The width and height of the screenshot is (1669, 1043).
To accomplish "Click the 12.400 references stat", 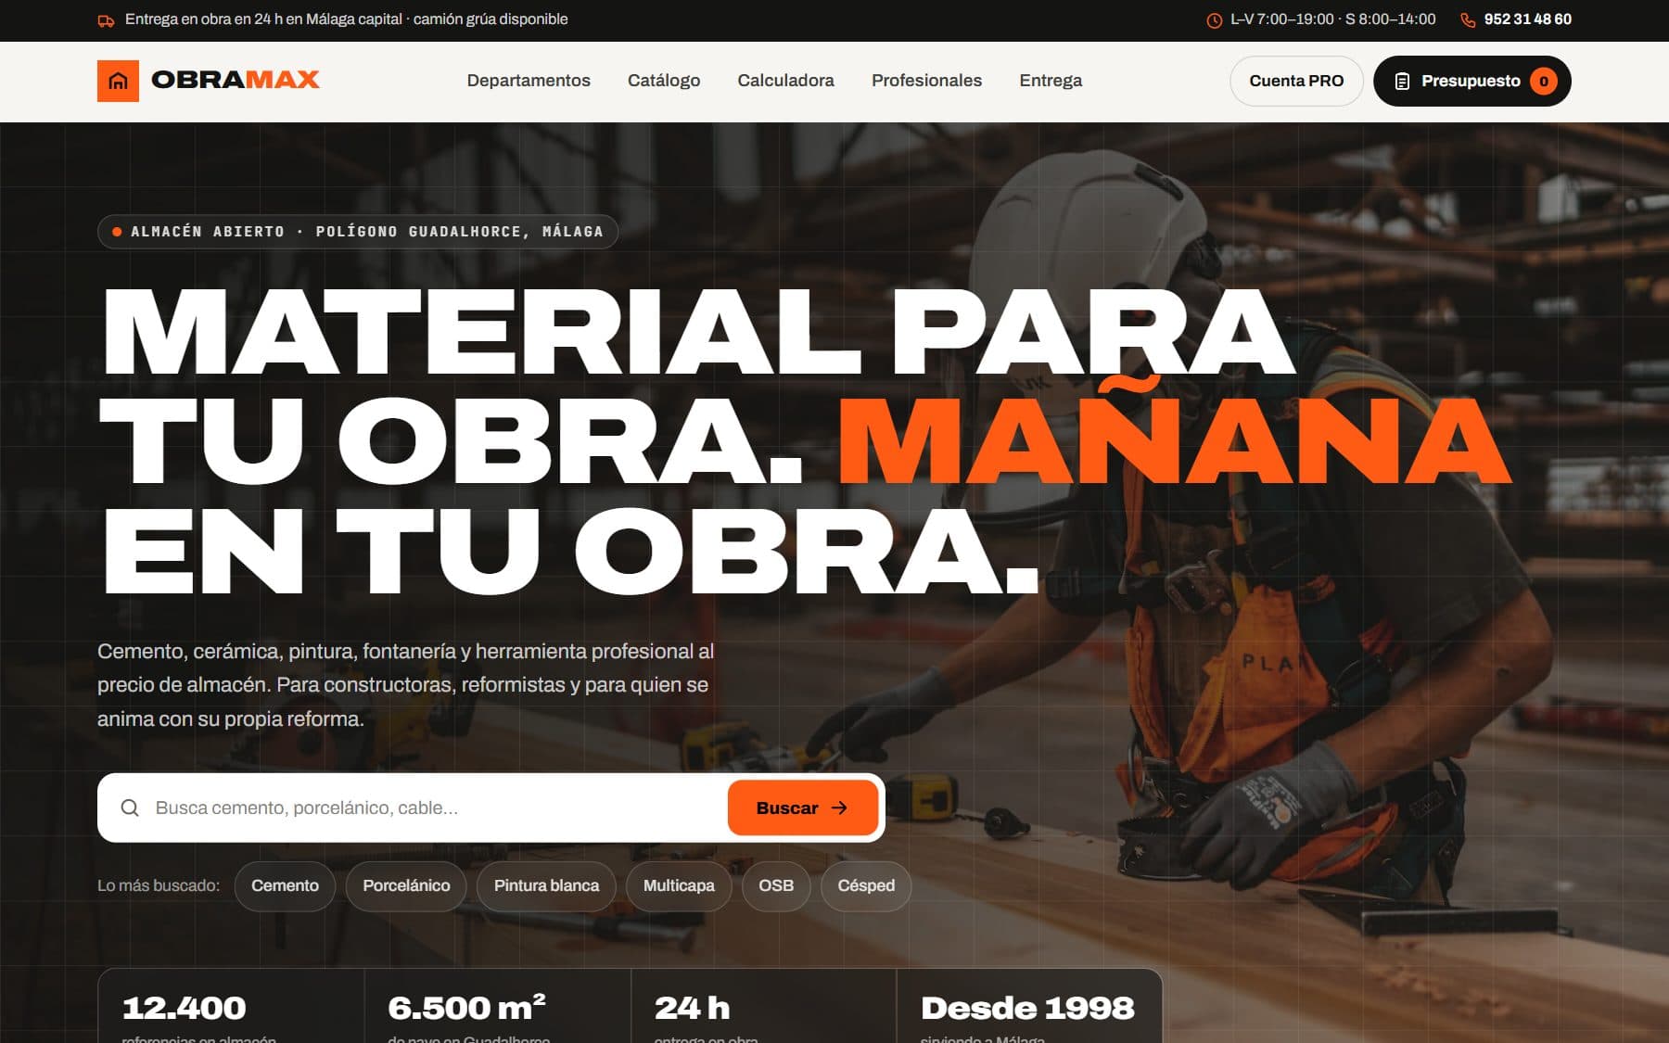I will click(x=231, y=1007).
